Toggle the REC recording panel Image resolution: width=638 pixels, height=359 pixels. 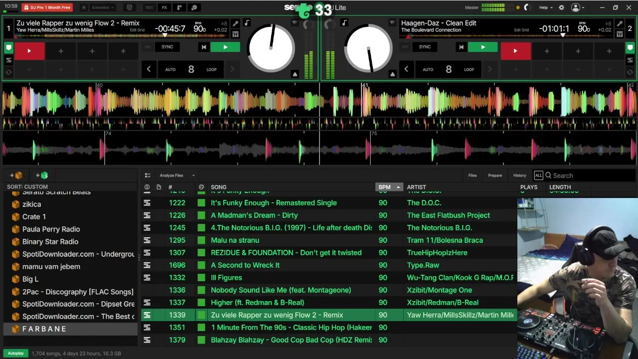[x=149, y=7]
